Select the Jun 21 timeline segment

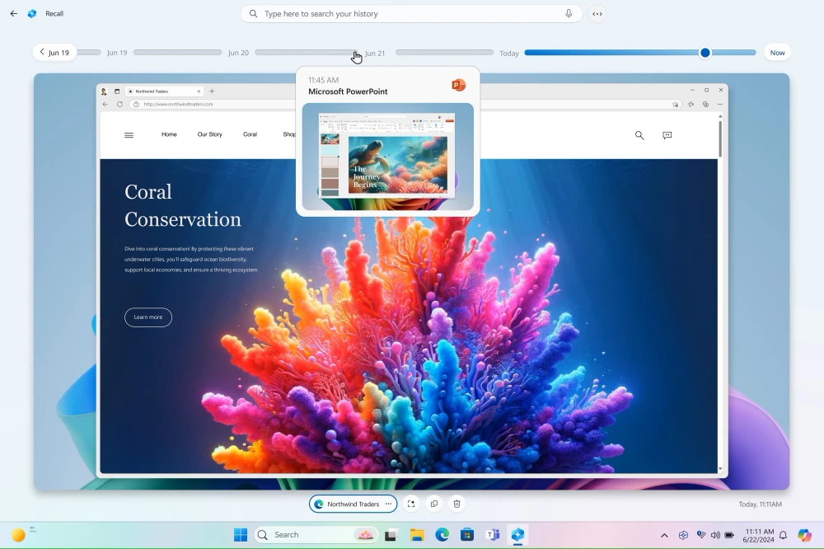coord(445,53)
